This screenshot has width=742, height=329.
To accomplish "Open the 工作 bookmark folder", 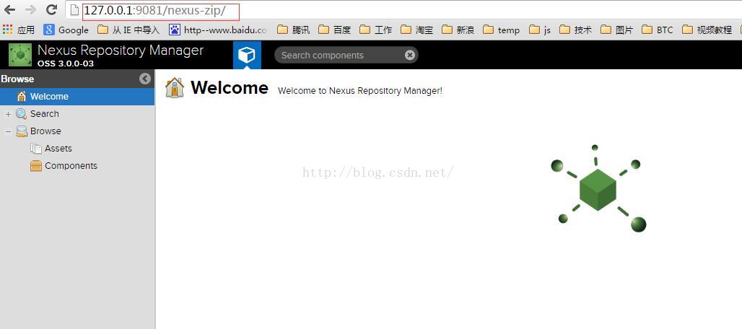I will 376,30.
